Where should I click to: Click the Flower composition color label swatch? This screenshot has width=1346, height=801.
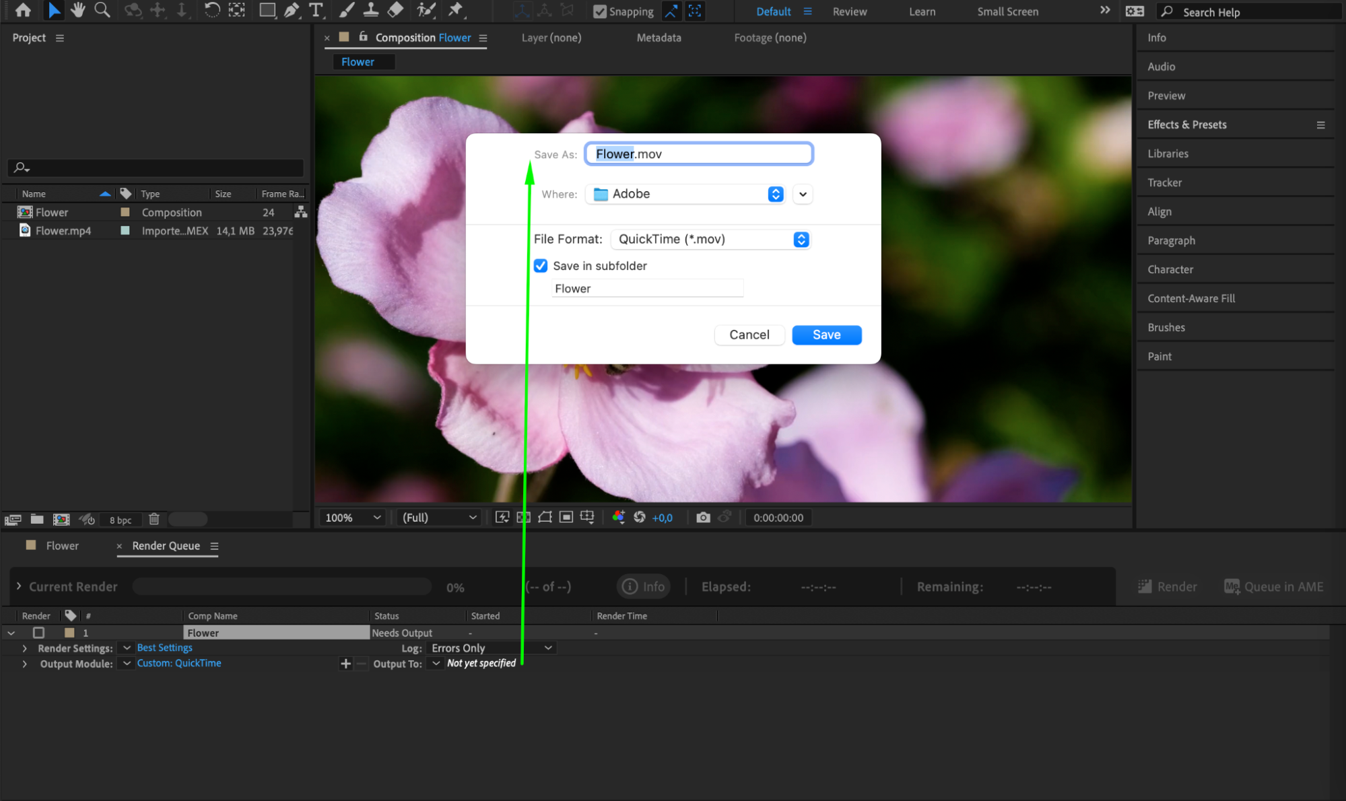tap(125, 212)
